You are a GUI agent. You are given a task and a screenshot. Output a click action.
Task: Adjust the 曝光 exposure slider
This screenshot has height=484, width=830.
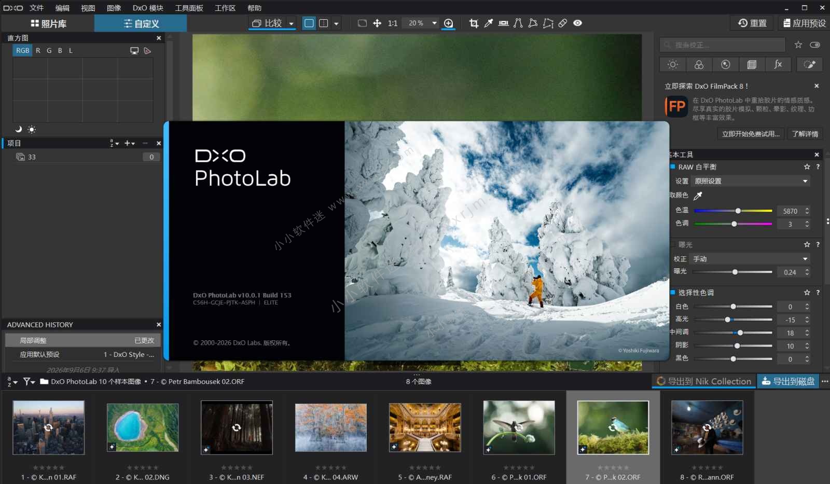733,272
